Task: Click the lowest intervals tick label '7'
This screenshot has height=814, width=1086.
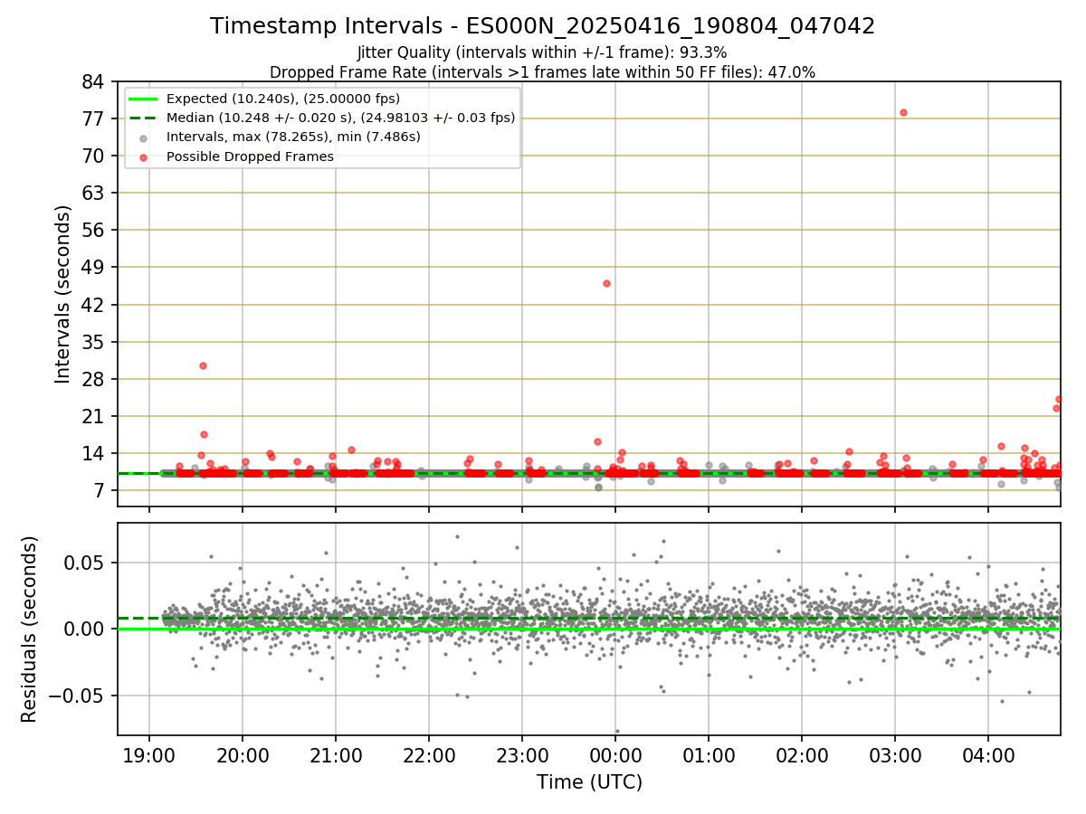Action: [x=100, y=490]
